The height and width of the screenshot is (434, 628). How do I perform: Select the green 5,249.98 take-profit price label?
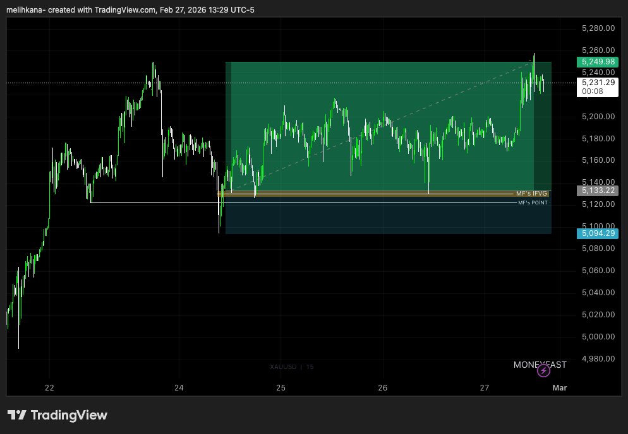(598, 62)
